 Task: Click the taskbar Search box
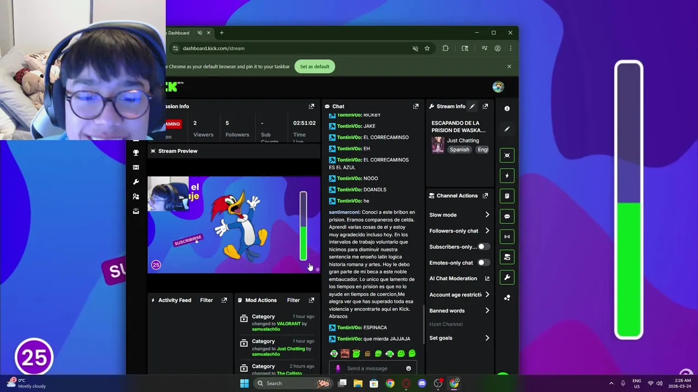pos(293,383)
